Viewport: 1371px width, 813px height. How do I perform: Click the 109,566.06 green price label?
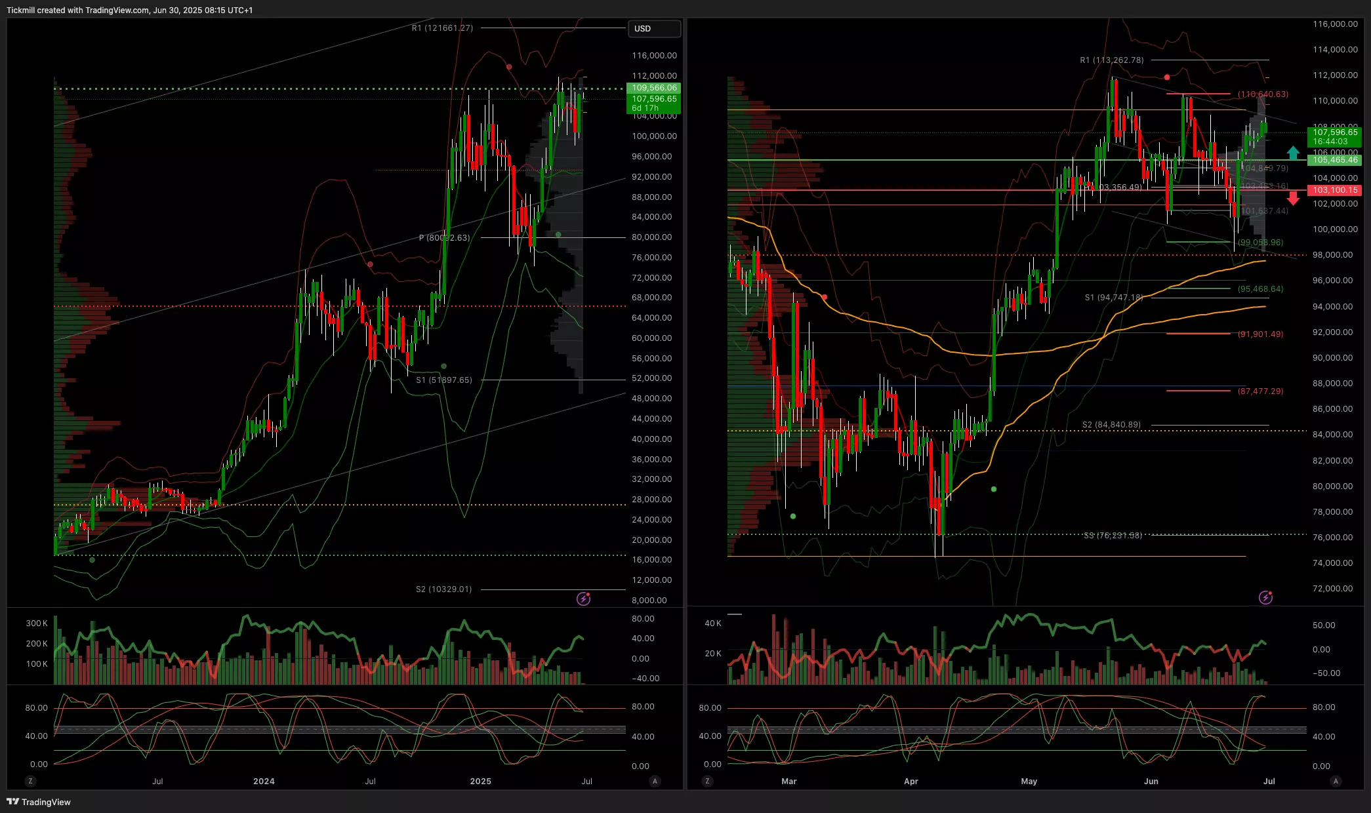click(653, 88)
